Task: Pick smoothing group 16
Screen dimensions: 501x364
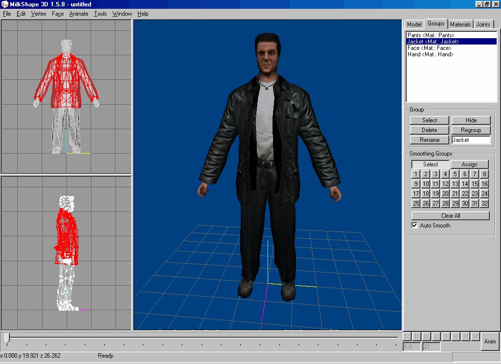Action: [x=484, y=184]
